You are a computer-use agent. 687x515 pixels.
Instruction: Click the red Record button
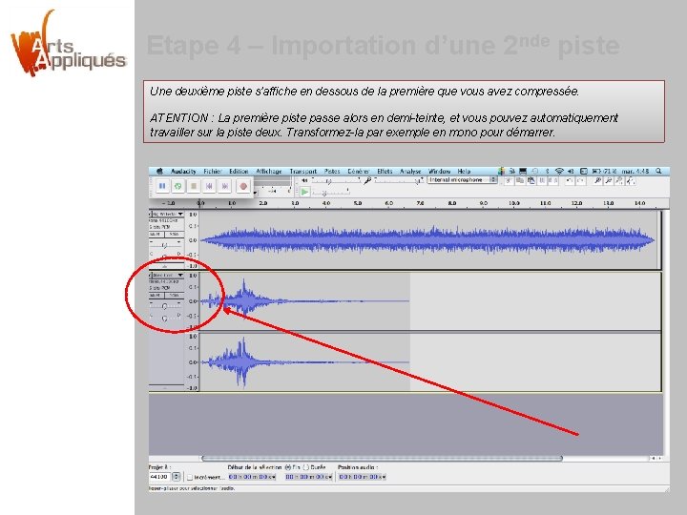(242, 186)
